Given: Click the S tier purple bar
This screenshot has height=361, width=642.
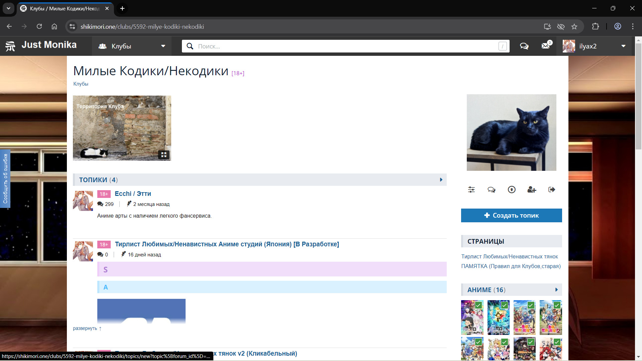Looking at the screenshot, I should coord(272,269).
